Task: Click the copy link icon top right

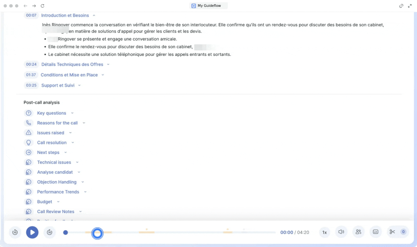Action: click(401, 6)
